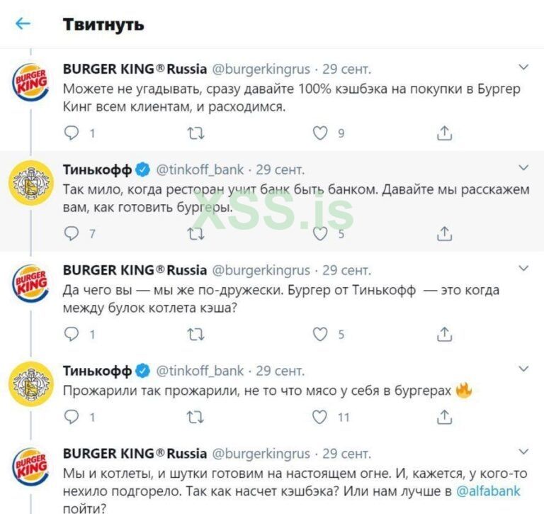Click Burger King avatar on first tweet
Viewport: 544px width, 514px height.
coord(32,83)
